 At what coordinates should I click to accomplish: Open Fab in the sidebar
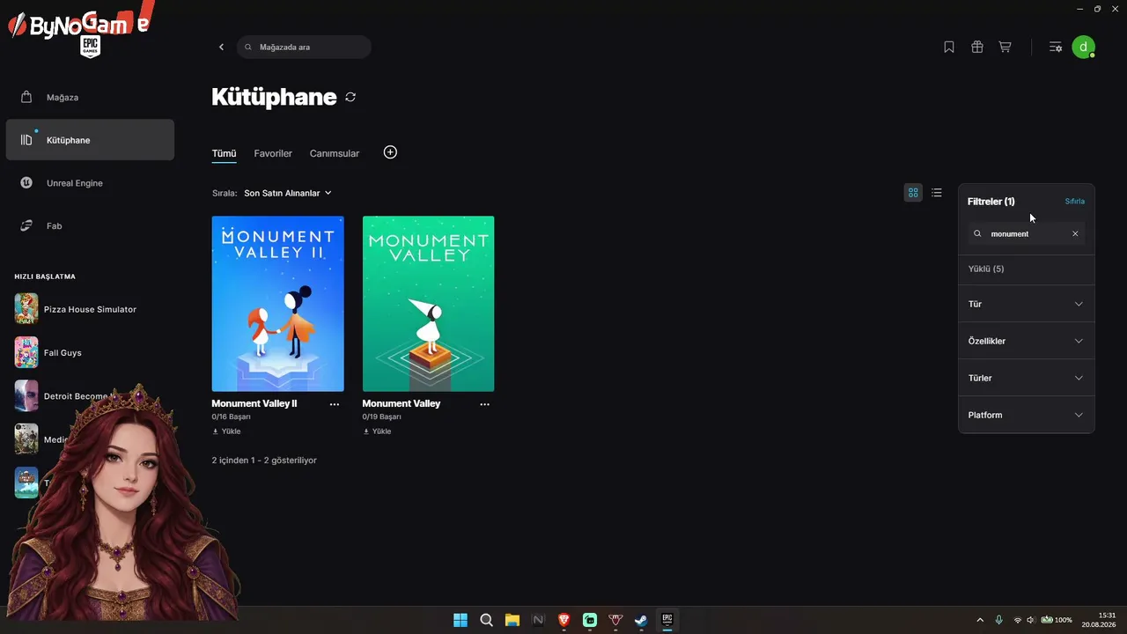click(90, 226)
